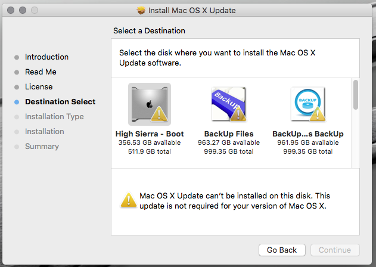376x267 pixels.
Task: Click the Installation step in sidebar
Action: 45,132
